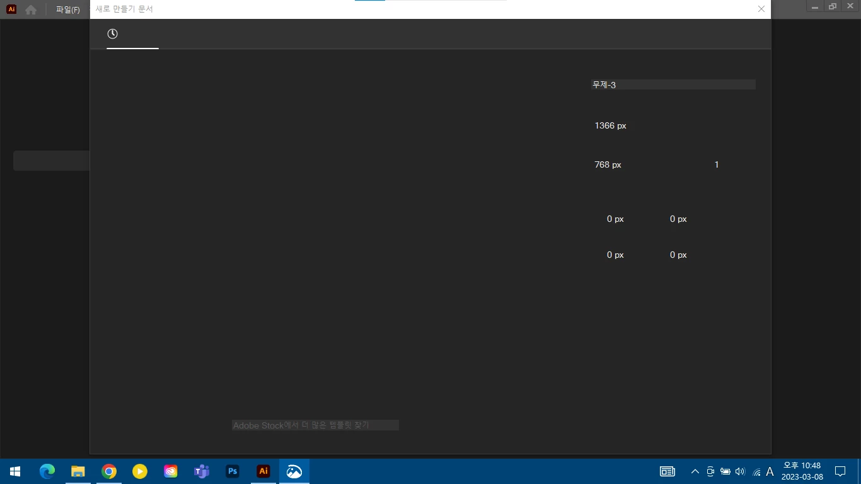Restore down the Illustrator main window
This screenshot has height=484, width=861.
click(x=833, y=6)
